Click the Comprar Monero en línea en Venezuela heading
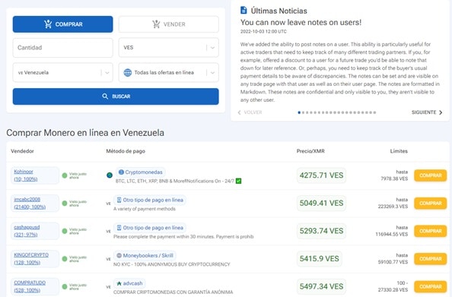 pyautogui.click(x=85, y=133)
